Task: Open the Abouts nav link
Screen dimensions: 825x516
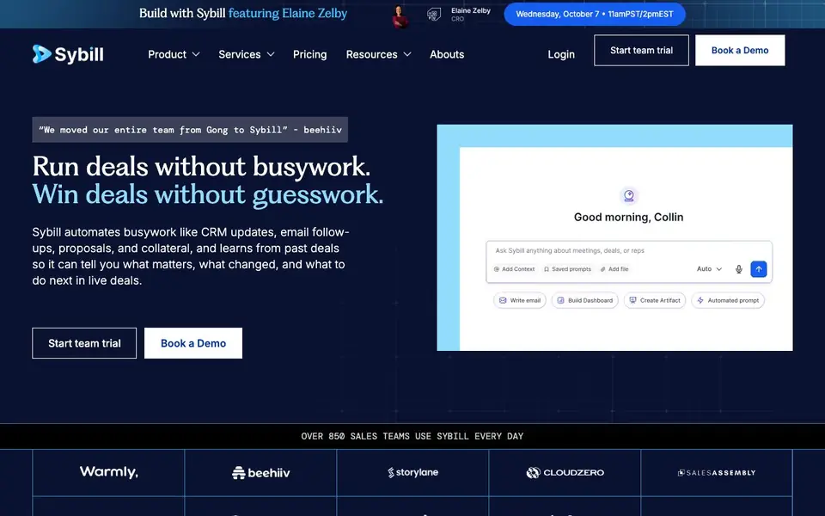Action: 447,54
